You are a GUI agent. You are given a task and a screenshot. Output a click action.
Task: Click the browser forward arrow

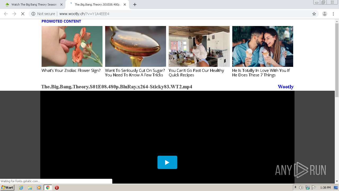point(14,14)
